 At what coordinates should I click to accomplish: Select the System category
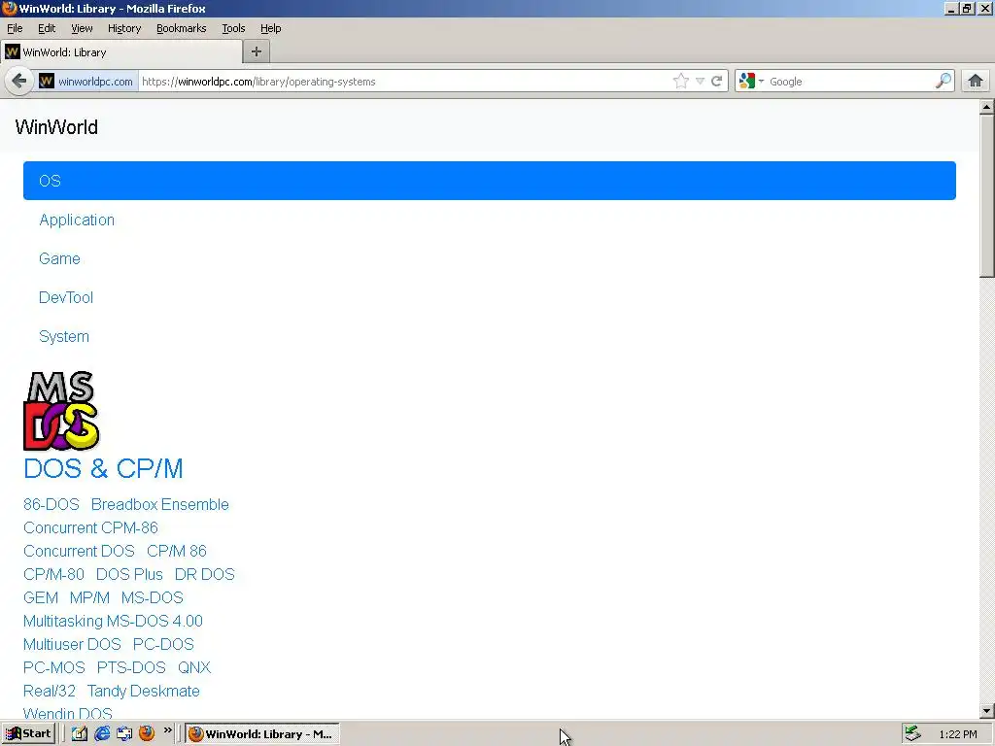pos(64,336)
